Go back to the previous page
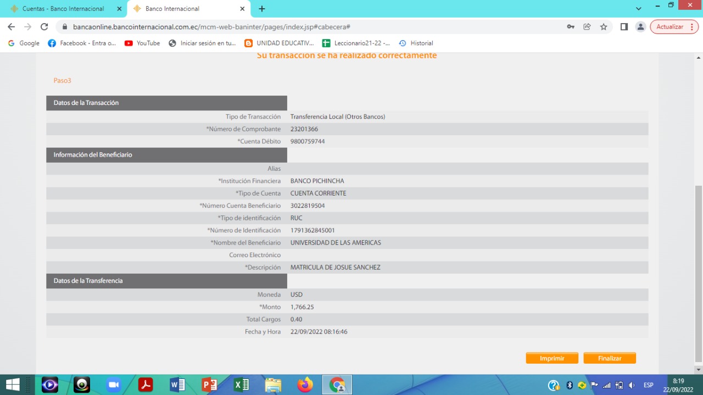This screenshot has height=395, width=703. click(x=12, y=27)
